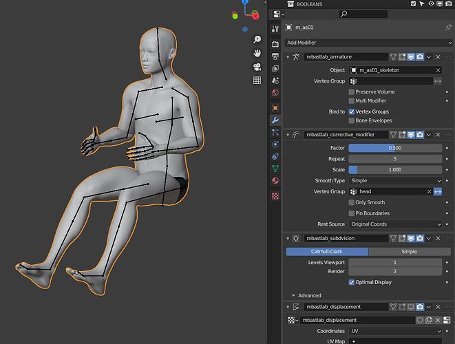Open the Particles properties tab icon
Screen dimensions: 455x344
coord(275,132)
